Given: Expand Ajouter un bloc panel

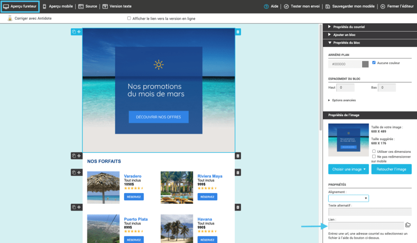Looking at the screenshot, I should [370, 35].
